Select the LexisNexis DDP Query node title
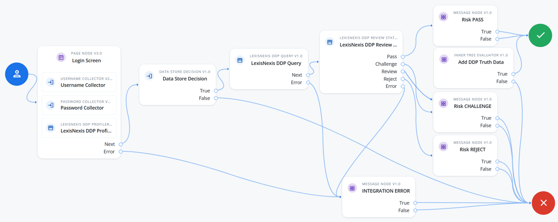The height and width of the screenshot is (222, 558). tap(276, 63)
